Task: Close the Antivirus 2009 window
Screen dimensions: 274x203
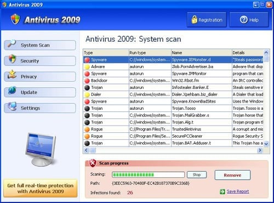Action: (x=269, y=4)
